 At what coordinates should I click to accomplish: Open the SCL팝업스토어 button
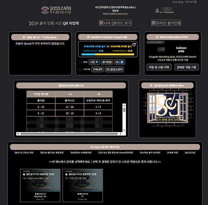pos(114,69)
